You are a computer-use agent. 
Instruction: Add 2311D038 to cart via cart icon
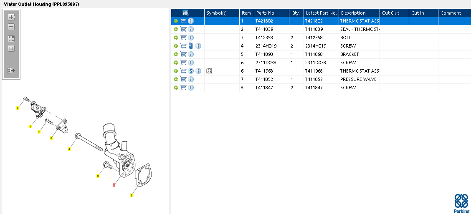pyautogui.click(x=183, y=63)
